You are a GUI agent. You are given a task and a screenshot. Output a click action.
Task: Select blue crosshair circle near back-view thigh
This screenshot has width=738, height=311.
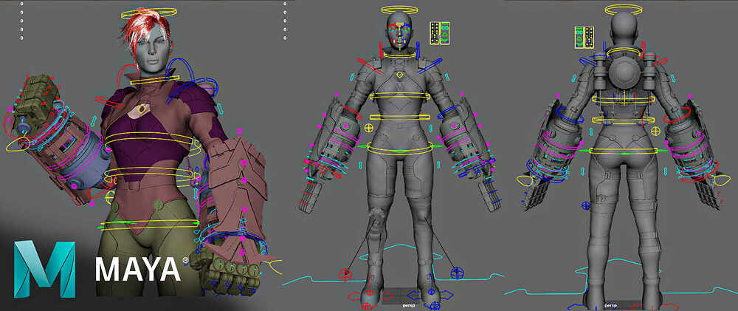[586, 205]
